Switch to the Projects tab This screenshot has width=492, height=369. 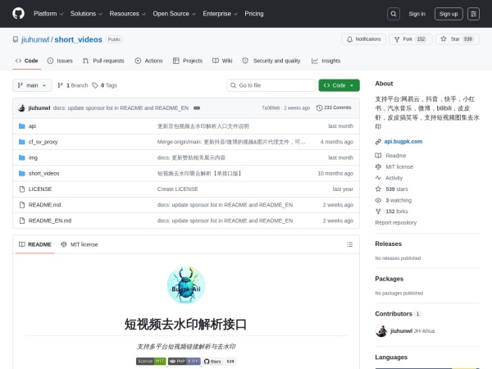(188, 61)
